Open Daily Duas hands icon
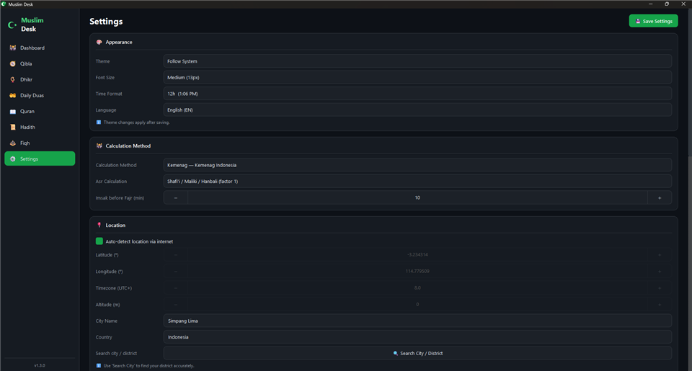Image resolution: width=692 pixels, height=371 pixels. pos(13,95)
